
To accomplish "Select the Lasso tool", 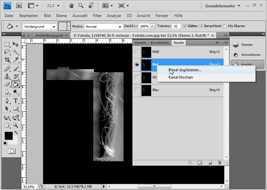I will click(7, 52).
